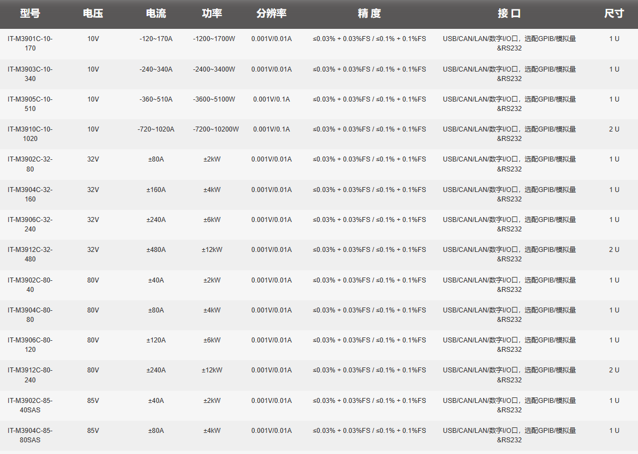Click power value -2400~3400W

coord(214,69)
